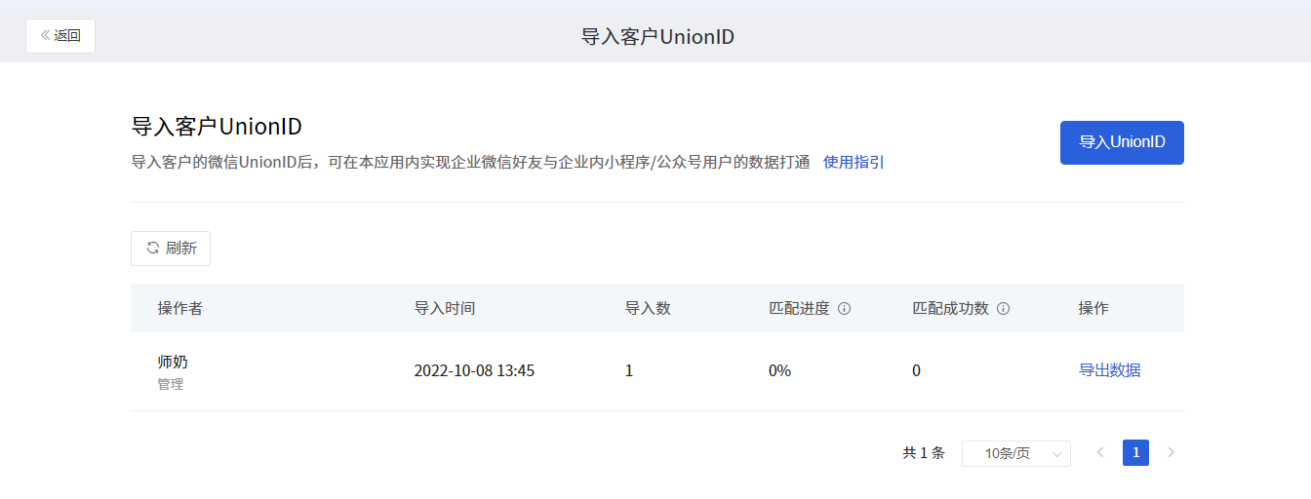1311x499 pixels.
Task: Click info icon next to 匹配进度
Action: click(x=845, y=309)
